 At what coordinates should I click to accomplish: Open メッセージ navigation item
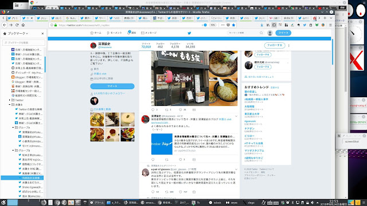click(x=149, y=33)
